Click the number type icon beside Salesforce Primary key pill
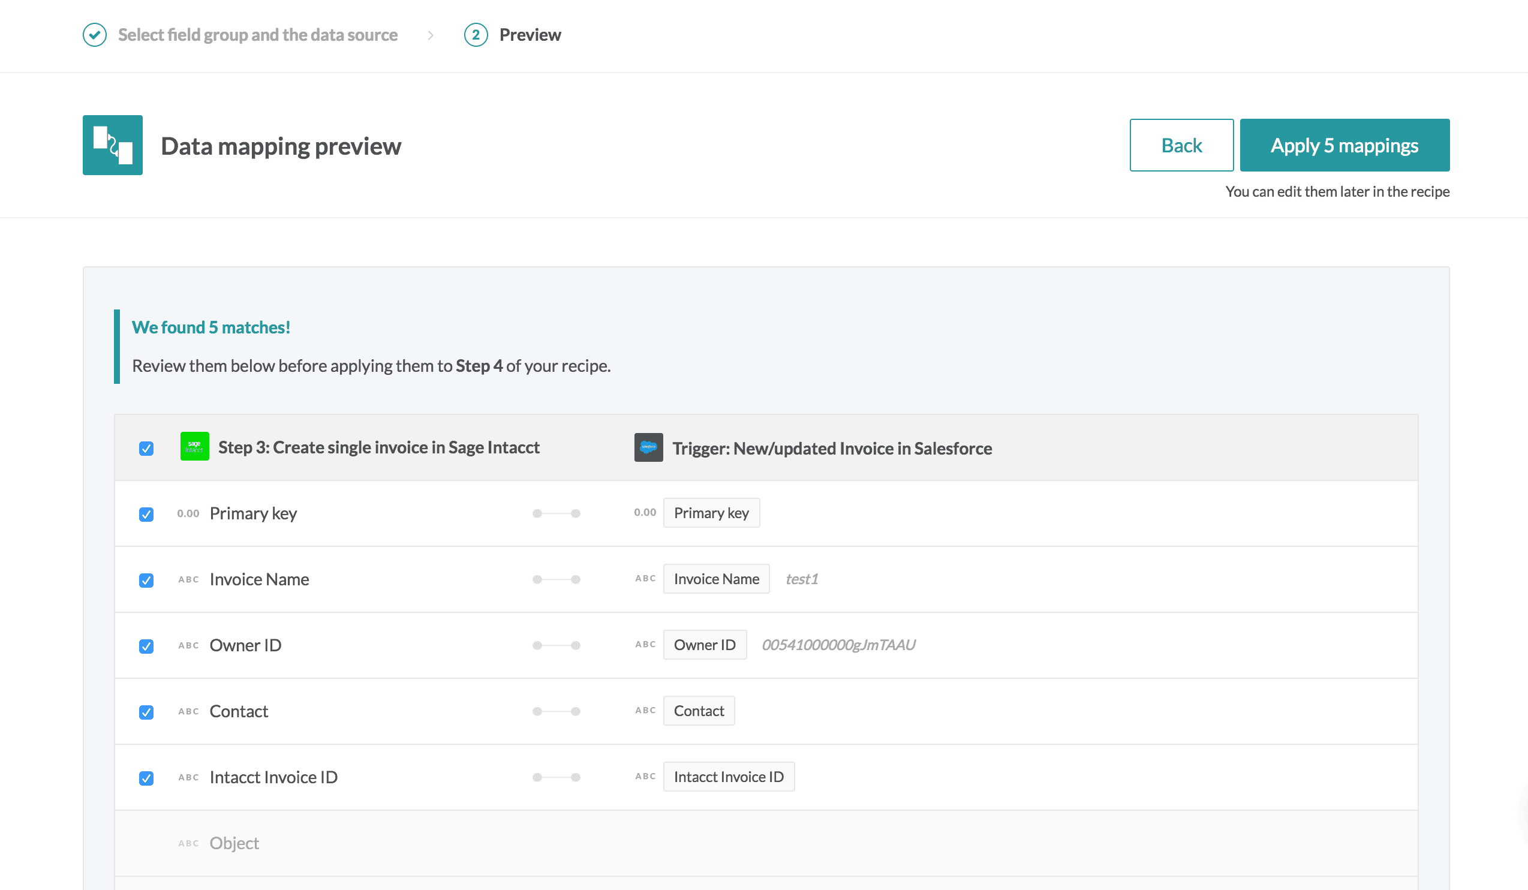1528x890 pixels. (x=645, y=512)
